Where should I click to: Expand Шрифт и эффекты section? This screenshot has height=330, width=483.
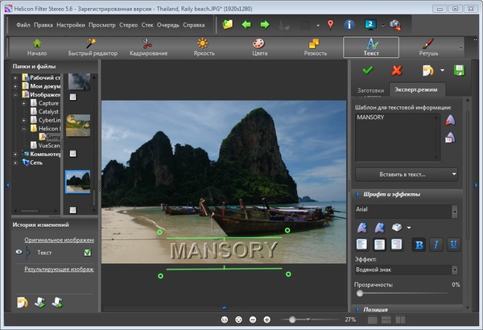[x=357, y=195]
